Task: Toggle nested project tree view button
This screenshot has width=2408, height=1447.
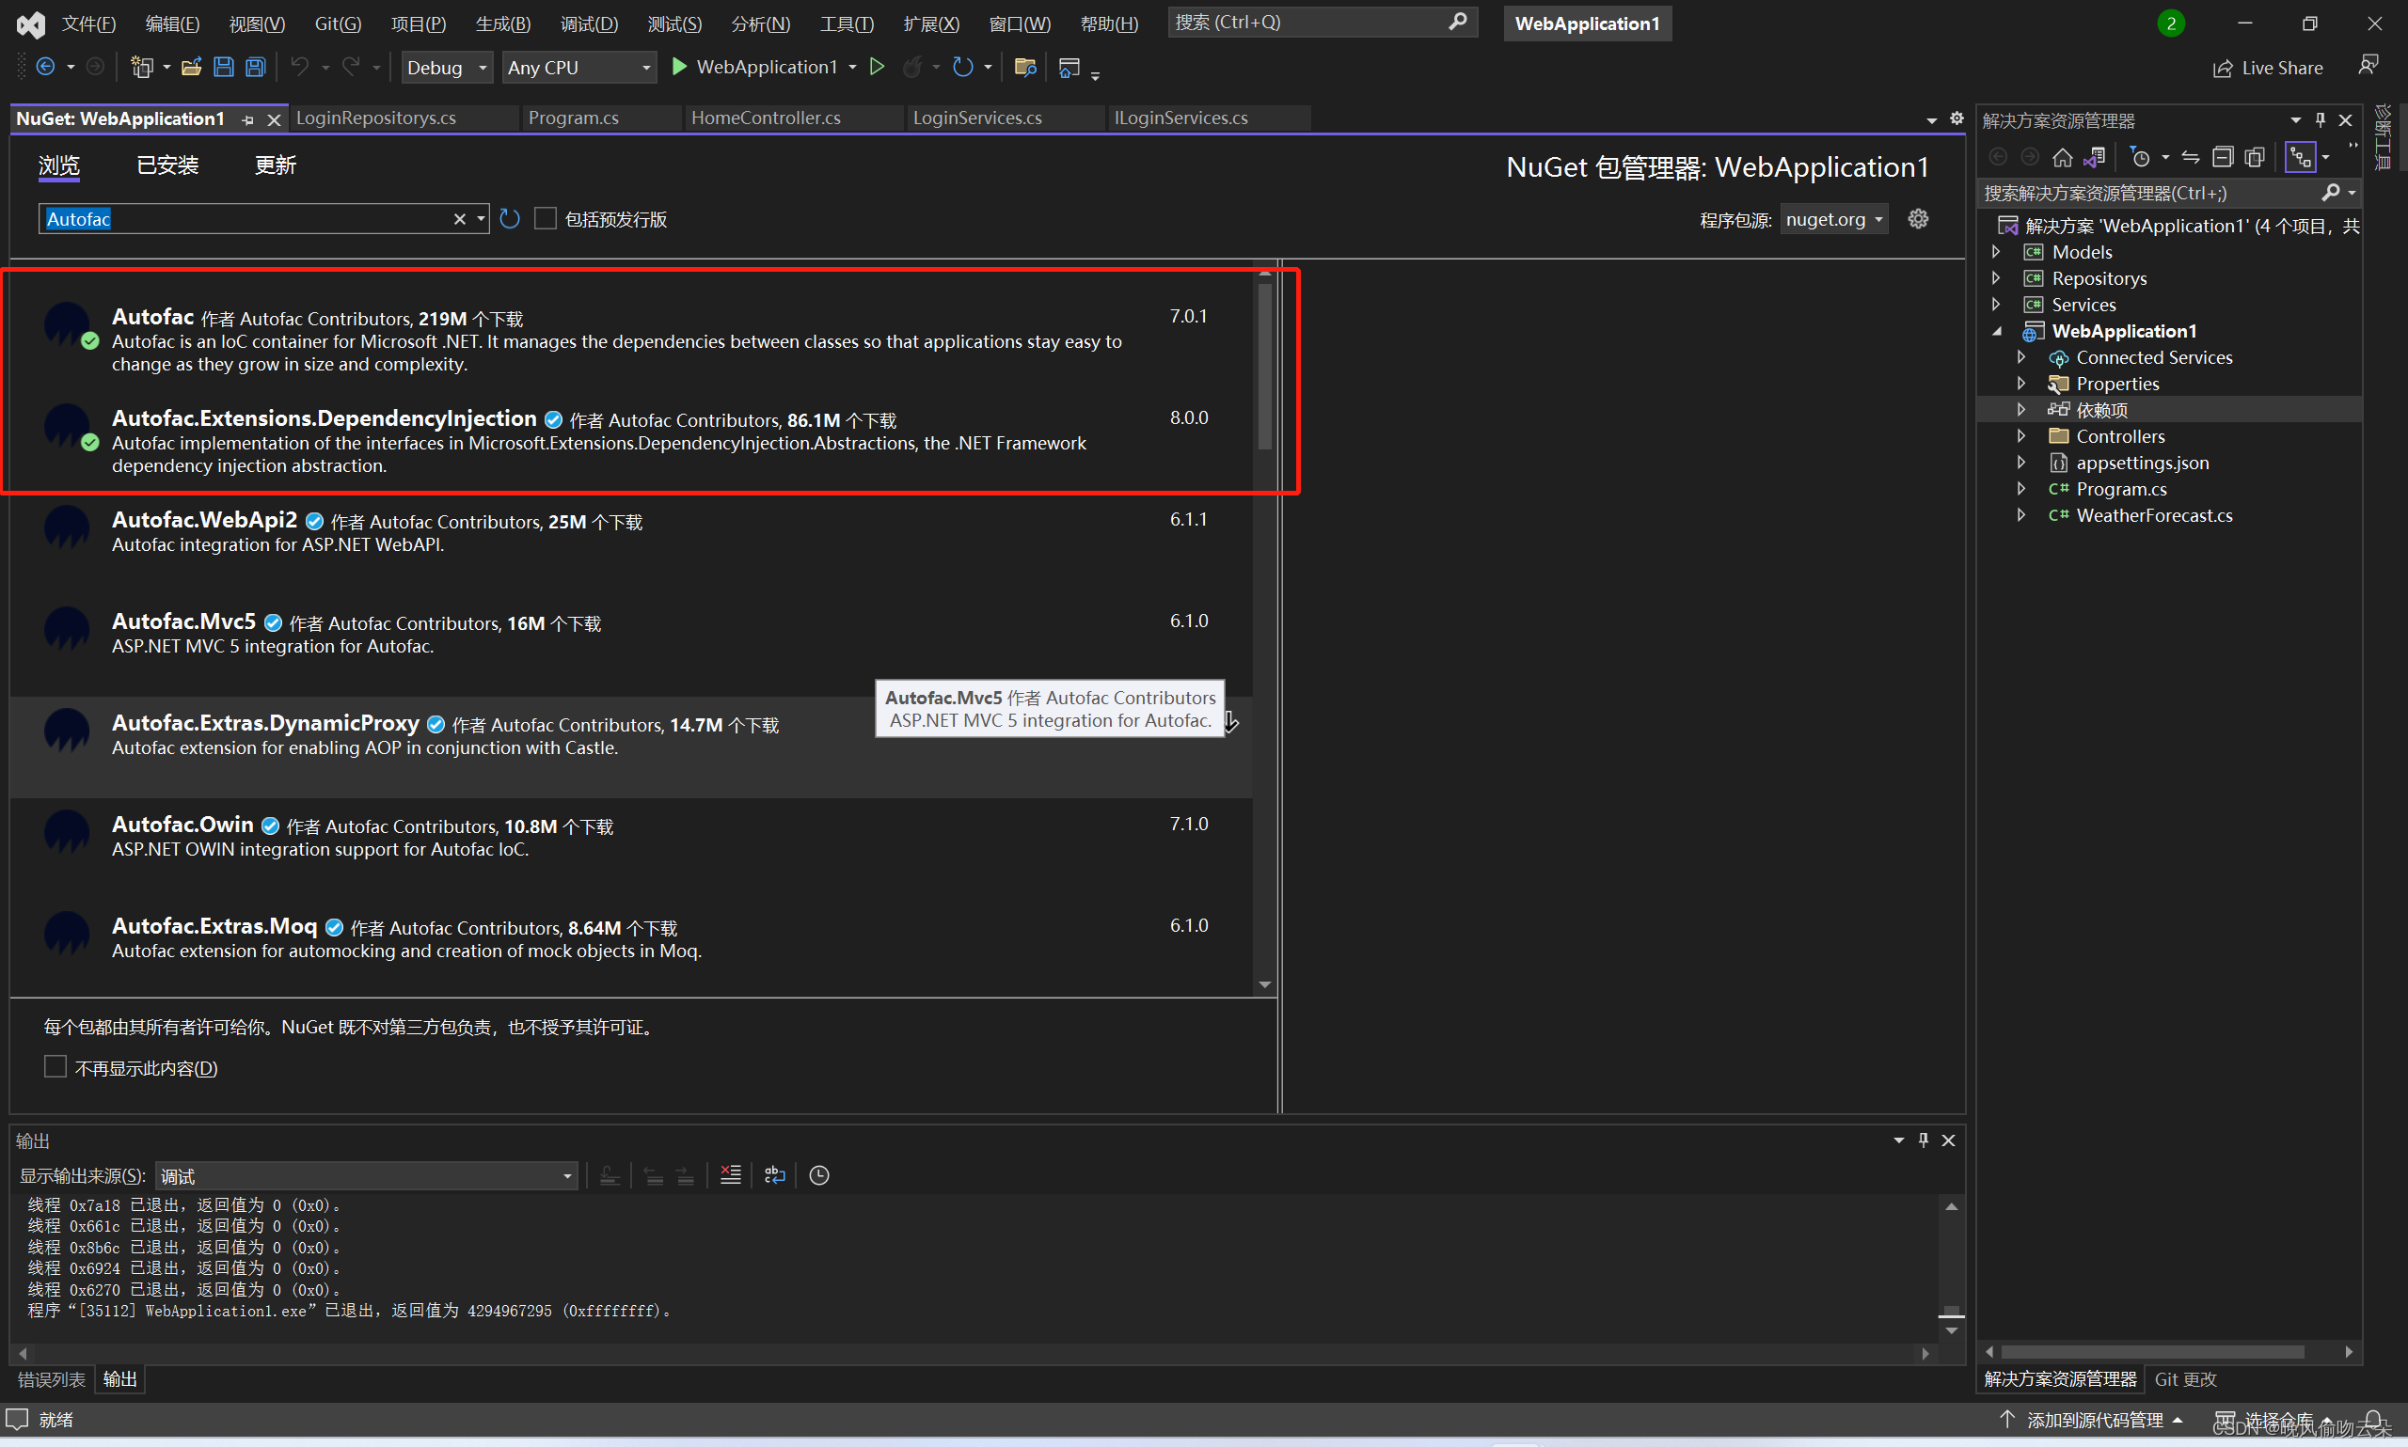Action: [2300, 157]
